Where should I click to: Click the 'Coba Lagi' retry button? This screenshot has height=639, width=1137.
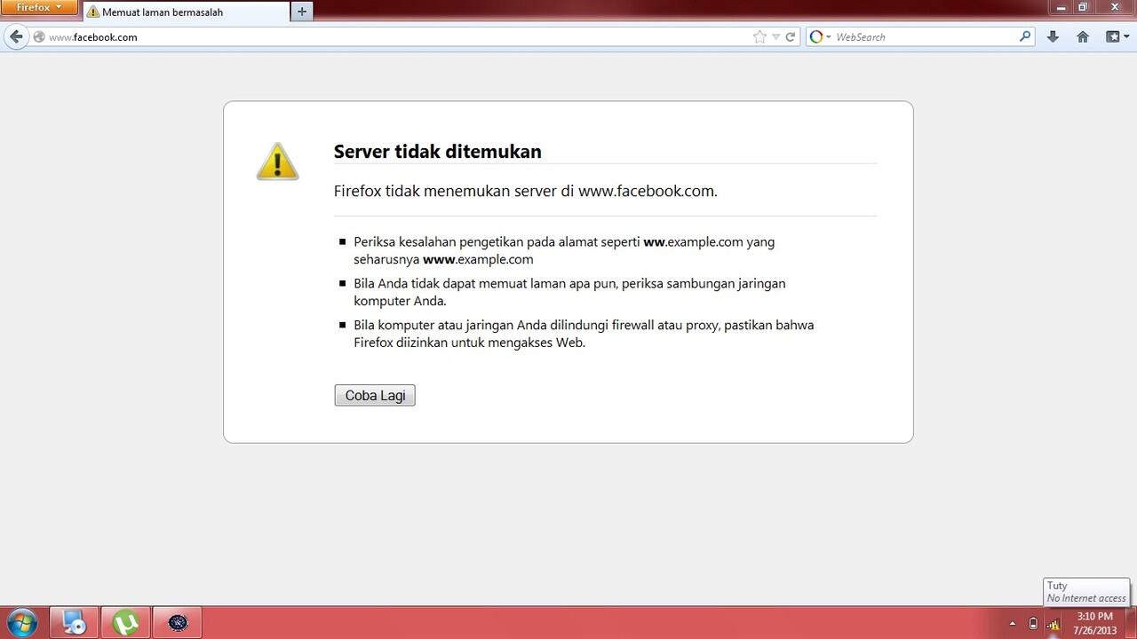point(375,396)
